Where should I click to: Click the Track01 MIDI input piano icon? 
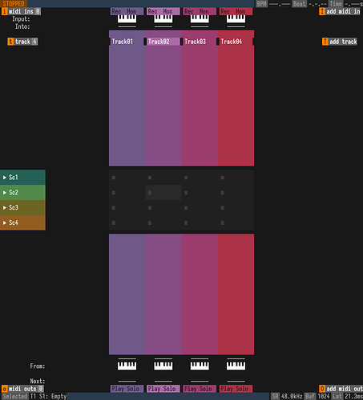127,18
